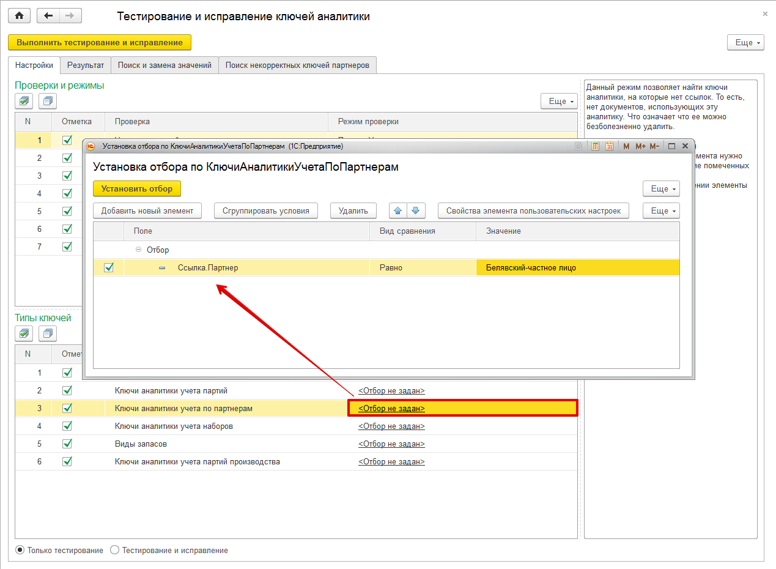This screenshot has height=569, width=776.
Task: Open the calendar icon in the dialog title bar
Action: click(609, 146)
